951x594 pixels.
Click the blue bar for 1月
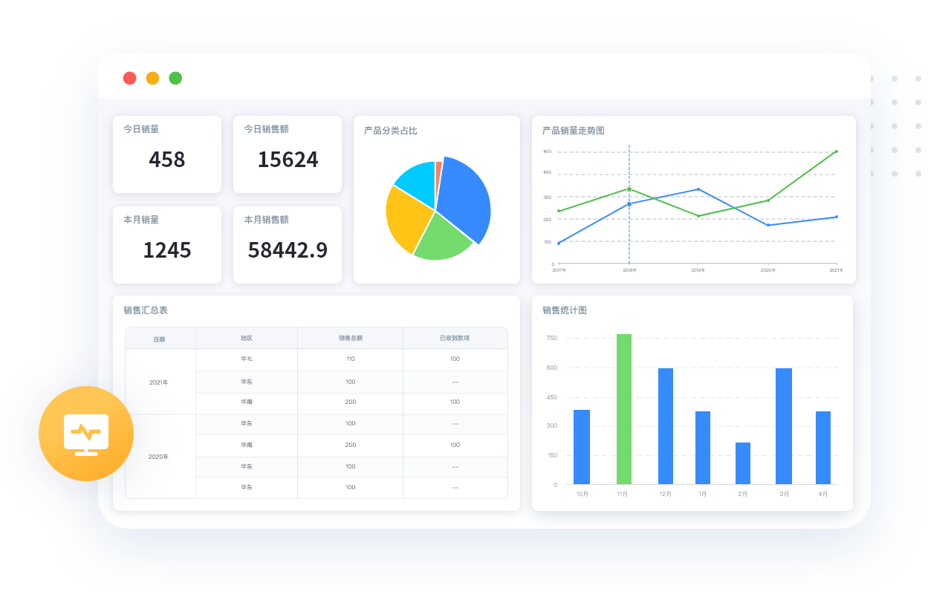pos(703,448)
